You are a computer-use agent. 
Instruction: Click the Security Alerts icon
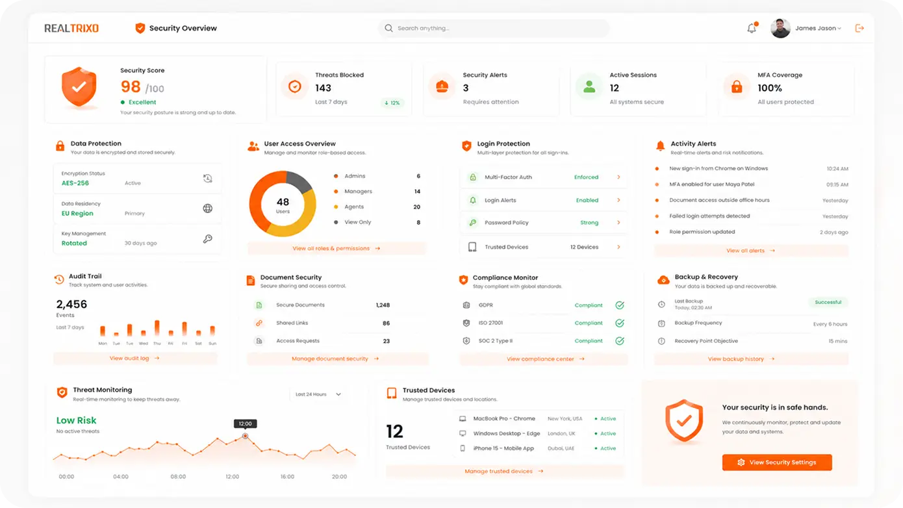[x=442, y=86]
